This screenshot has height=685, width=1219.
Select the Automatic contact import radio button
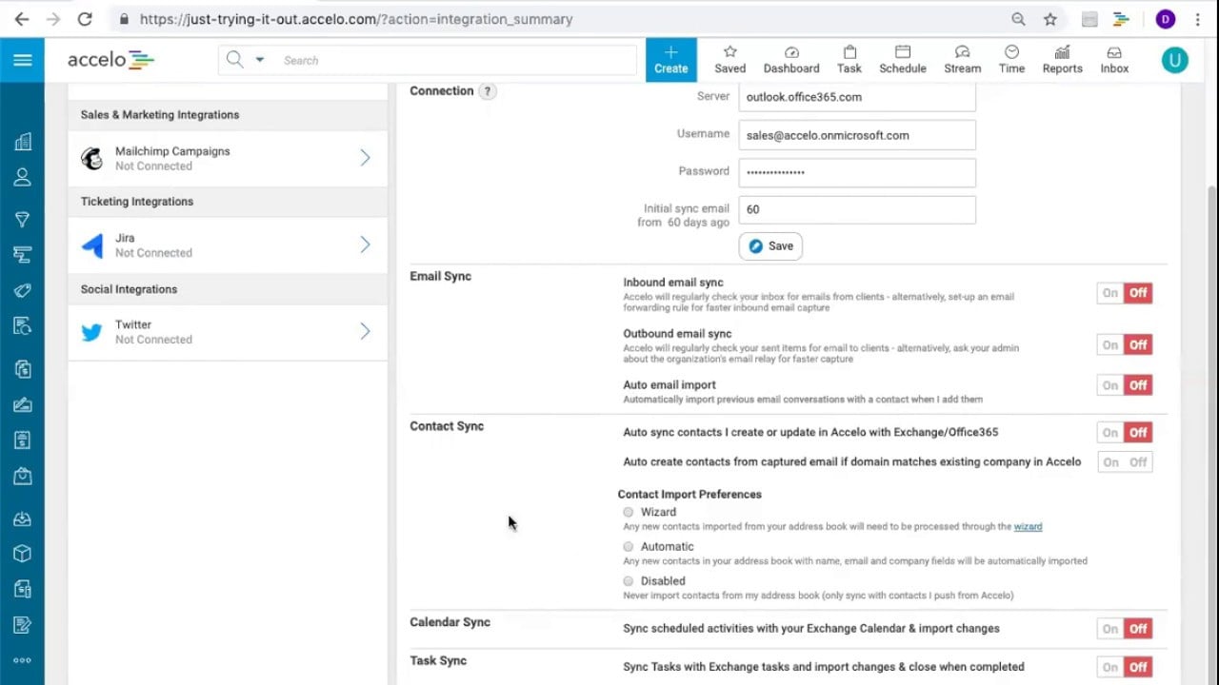point(629,547)
